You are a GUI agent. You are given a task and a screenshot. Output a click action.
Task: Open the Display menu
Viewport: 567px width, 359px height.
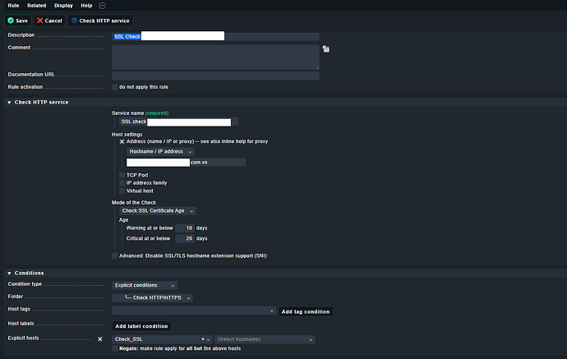tap(62, 6)
